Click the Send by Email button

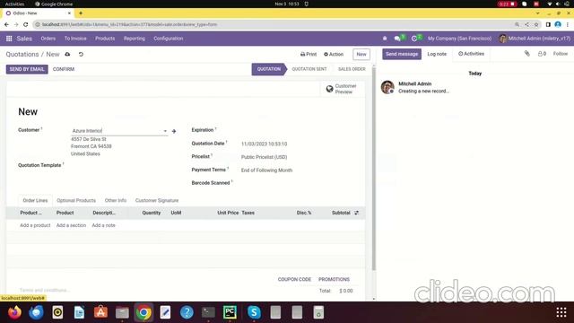point(27,69)
